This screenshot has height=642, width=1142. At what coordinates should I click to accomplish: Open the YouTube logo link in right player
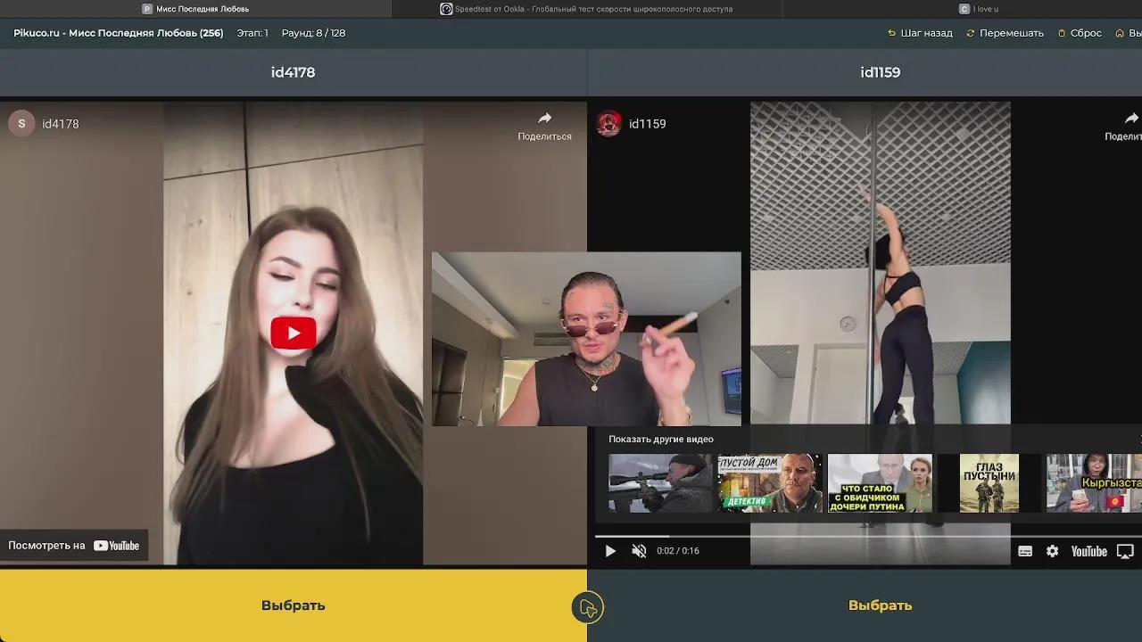click(x=1088, y=551)
